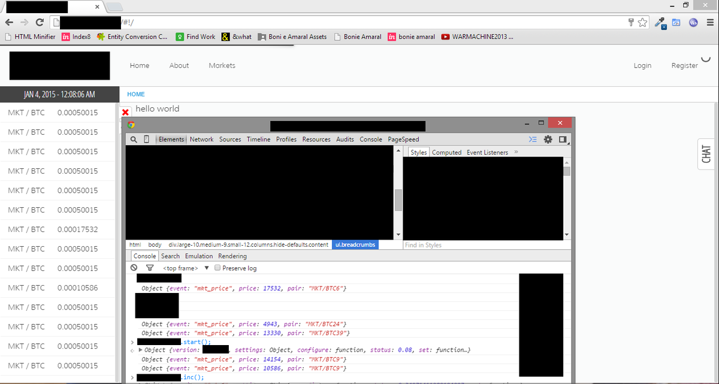Open the Find Work bookmark
The height and width of the screenshot is (384, 719).
pyautogui.click(x=195, y=37)
